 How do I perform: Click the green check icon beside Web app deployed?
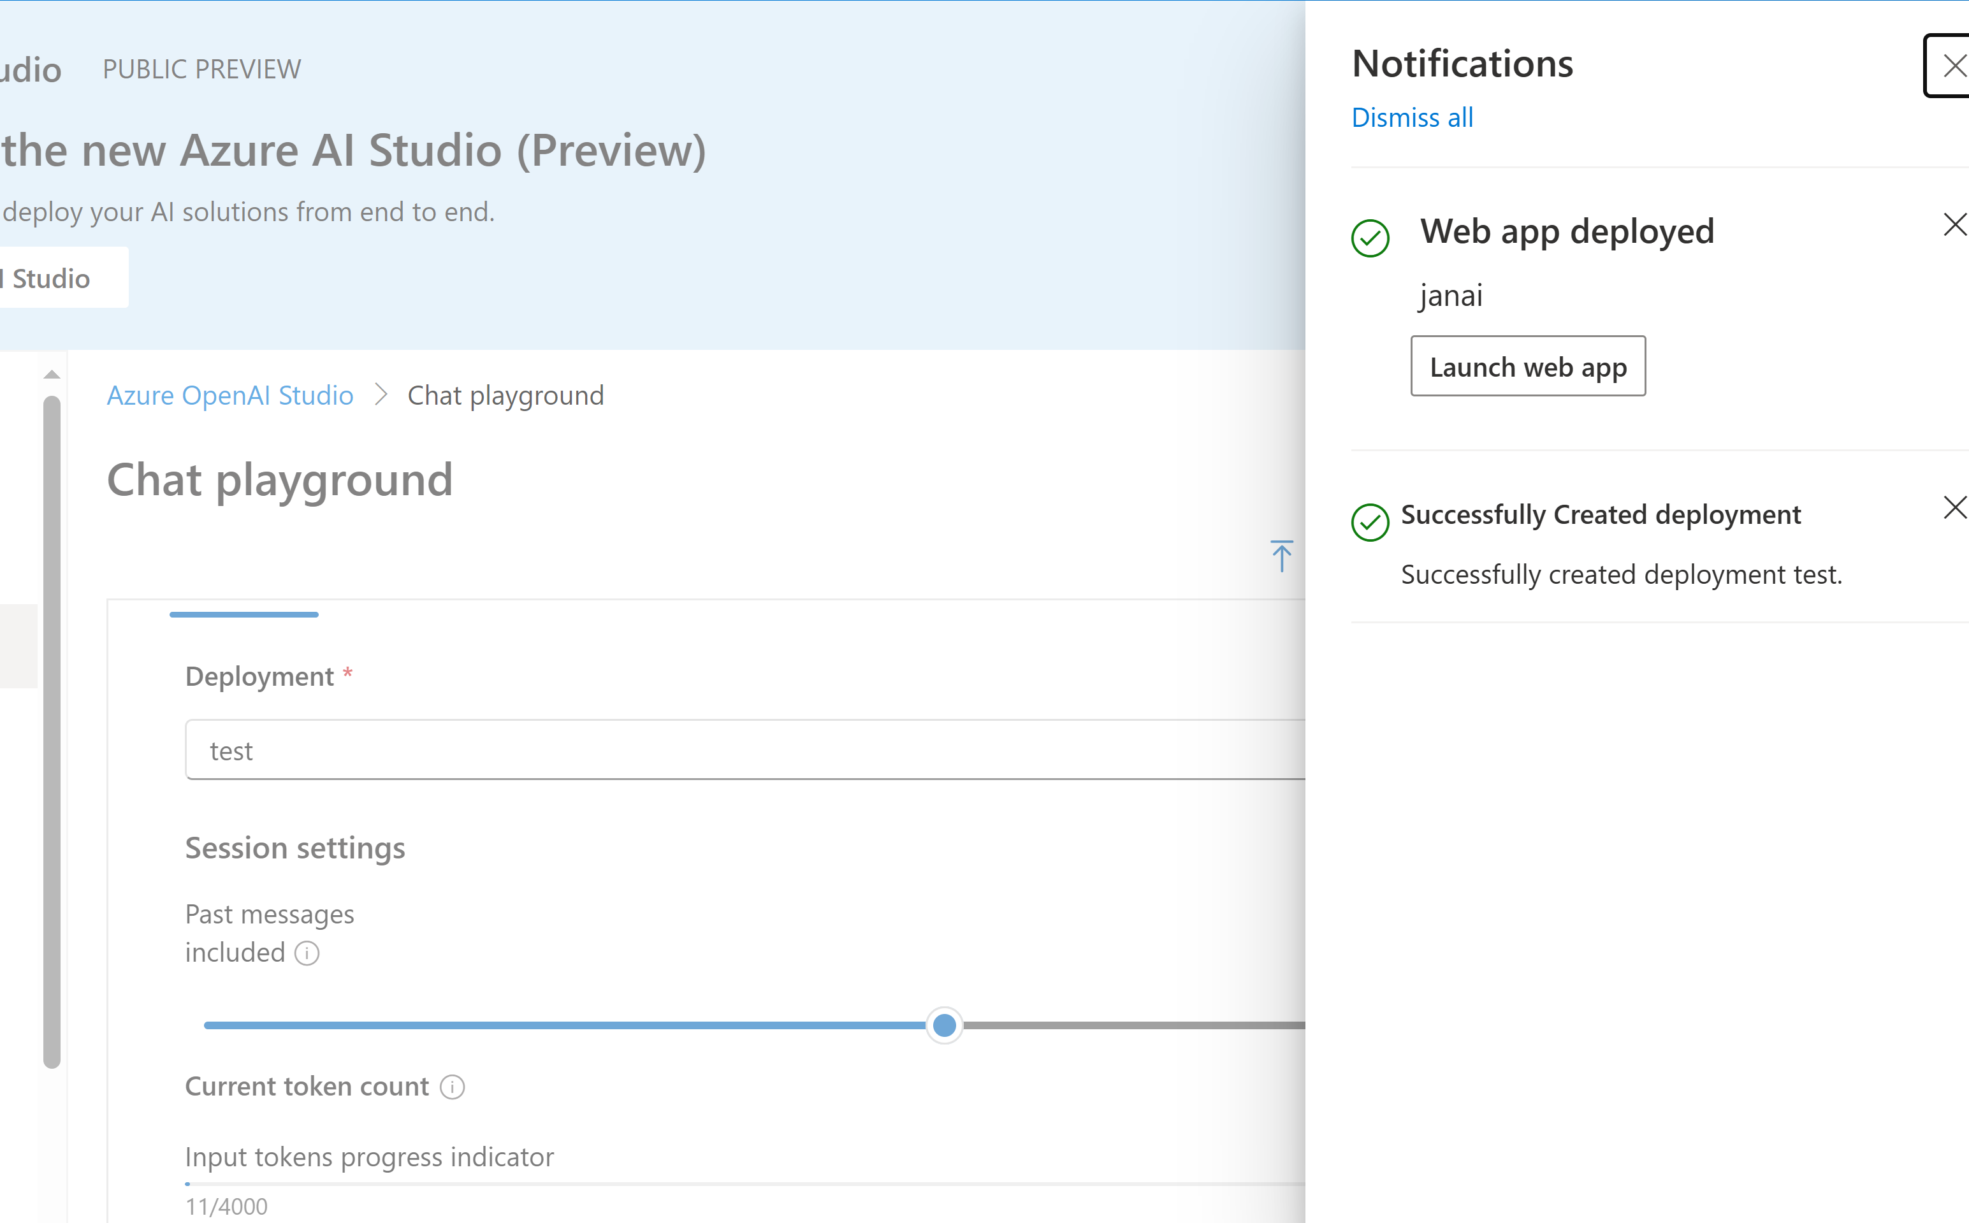coord(1370,238)
